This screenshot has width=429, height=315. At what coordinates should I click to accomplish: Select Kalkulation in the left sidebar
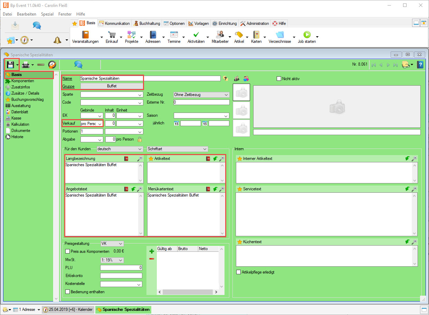tap(20, 124)
